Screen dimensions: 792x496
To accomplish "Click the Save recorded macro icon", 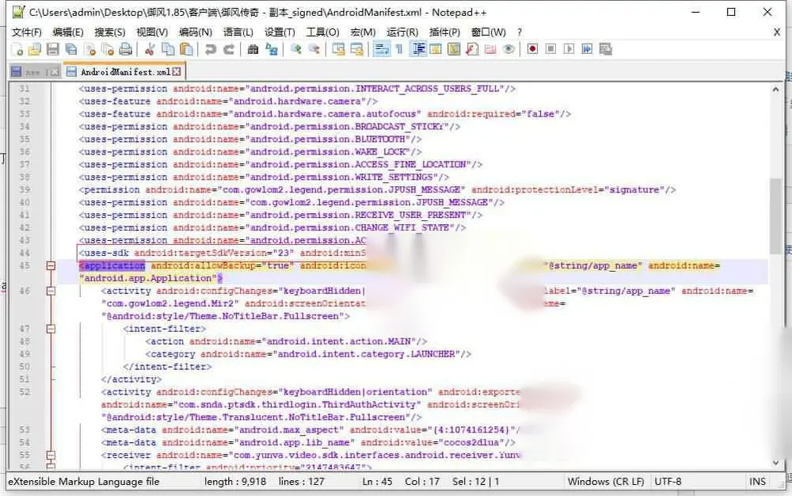I will (606, 49).
